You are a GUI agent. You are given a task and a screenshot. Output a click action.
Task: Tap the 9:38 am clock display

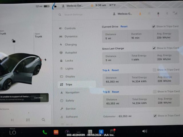[x=101, y=5]
